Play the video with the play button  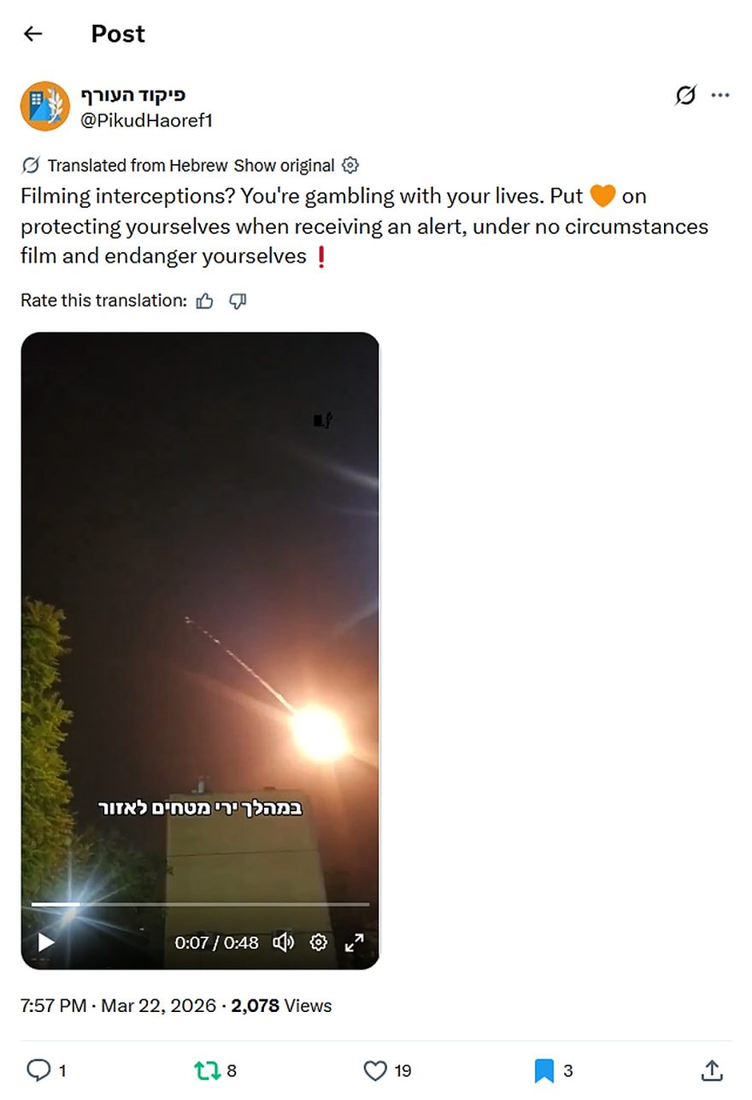click(45, 943)
